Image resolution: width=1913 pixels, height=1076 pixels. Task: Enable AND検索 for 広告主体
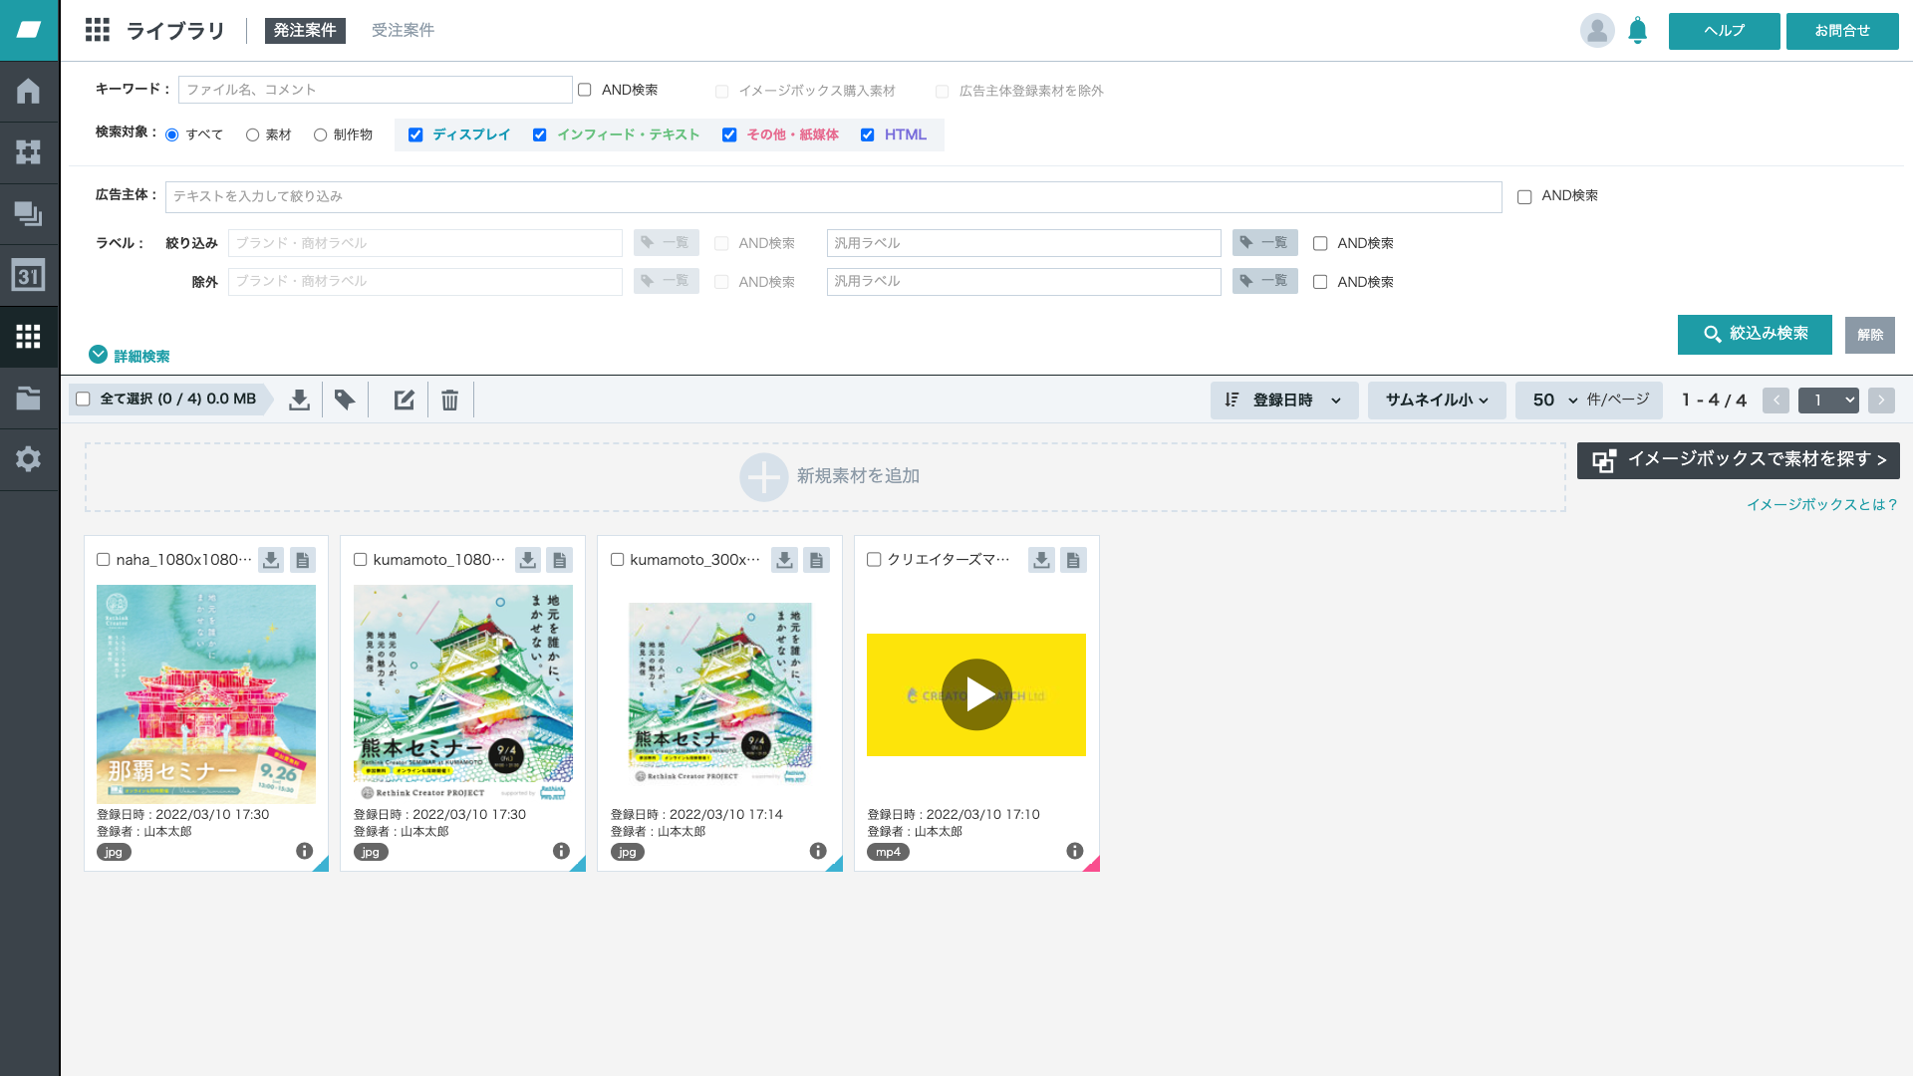pyautogui.click(x=1524, y=197)
